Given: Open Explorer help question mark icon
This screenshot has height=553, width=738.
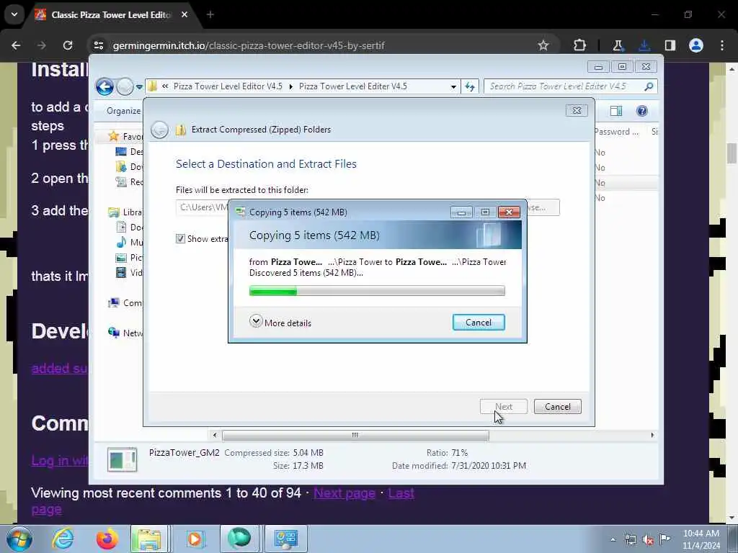Looking at the screenshot, I should [641, 111].
